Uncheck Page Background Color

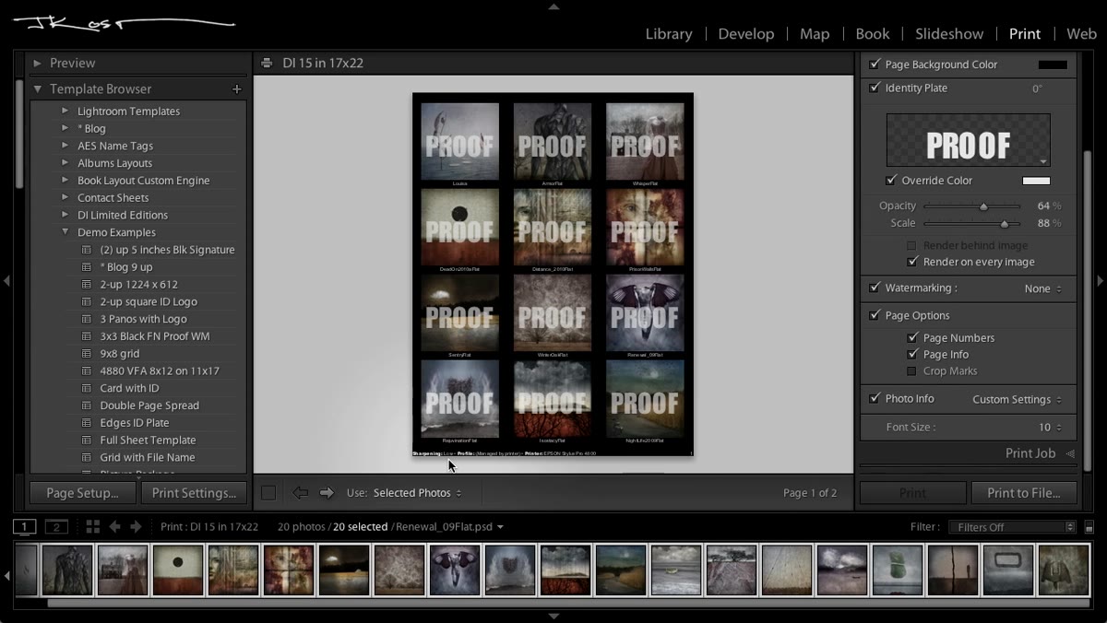[875, 65]
